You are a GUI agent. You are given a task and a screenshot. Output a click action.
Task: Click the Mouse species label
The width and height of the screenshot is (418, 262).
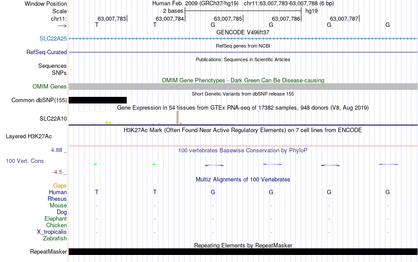[58, 206]
